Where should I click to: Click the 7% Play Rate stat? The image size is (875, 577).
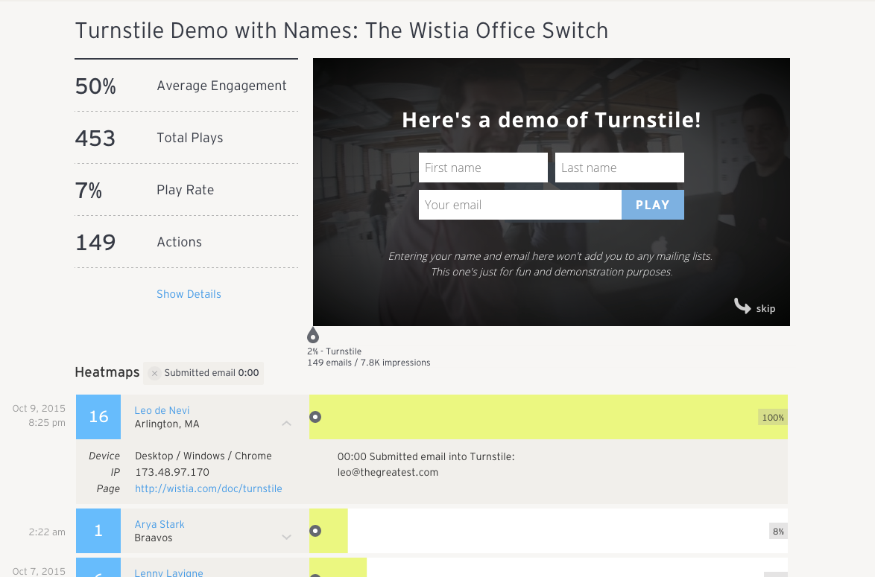pyautogui.click(x=186, y=190)
